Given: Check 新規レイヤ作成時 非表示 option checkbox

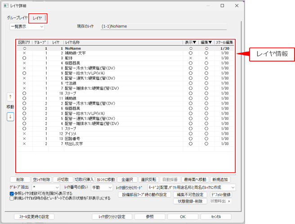Looking at the screenshot, I should [12, 198].
